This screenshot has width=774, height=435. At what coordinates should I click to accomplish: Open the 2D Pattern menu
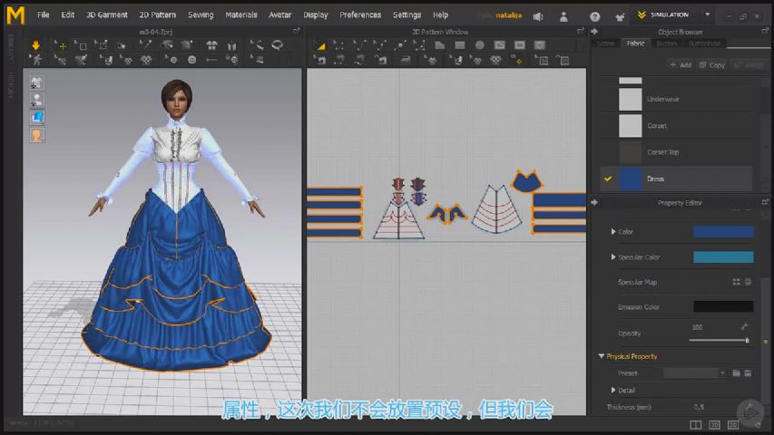coord(158,14)
